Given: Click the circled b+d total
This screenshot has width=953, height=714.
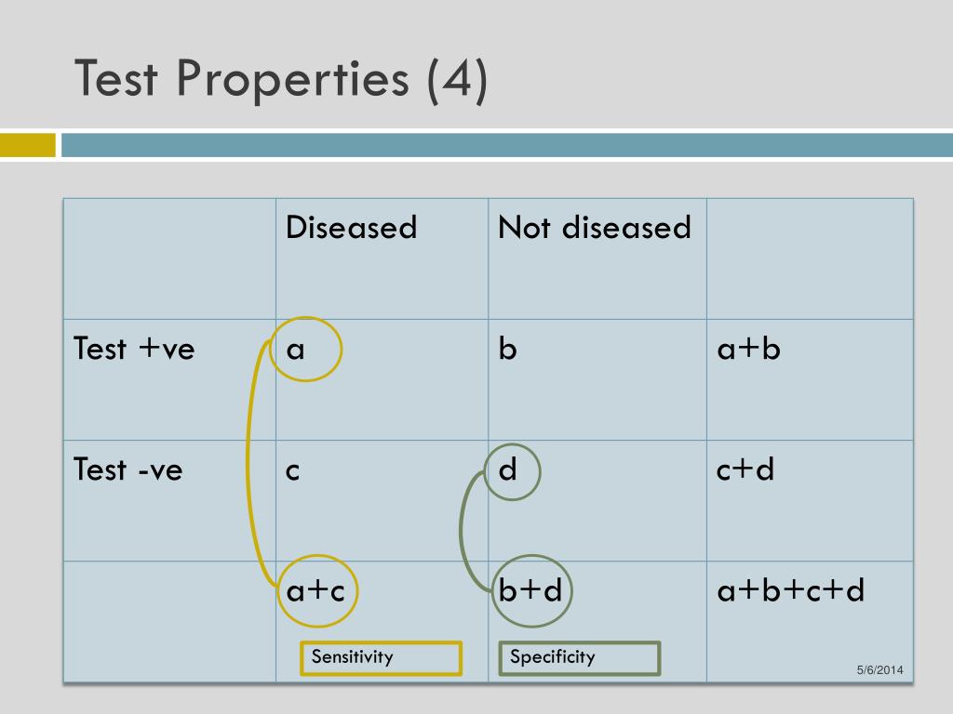Looking at the screenshot, I should coord(531,590).
